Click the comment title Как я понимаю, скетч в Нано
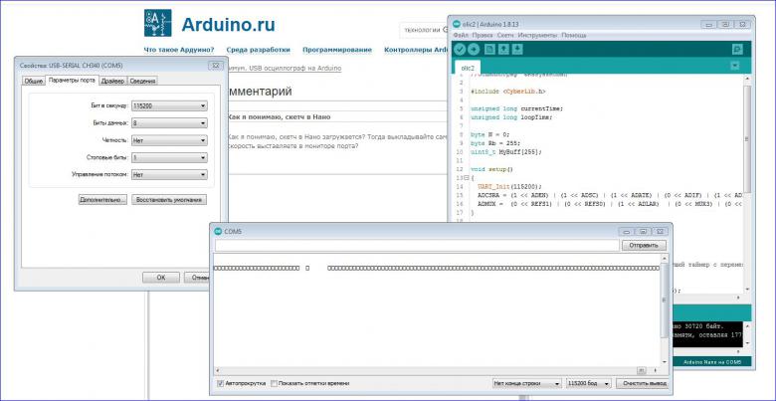 coord(279,117)
